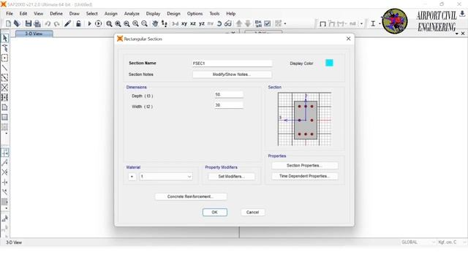Select the Draw Frame line tool
The image size is (468, 263).
(x=5, y=68)
